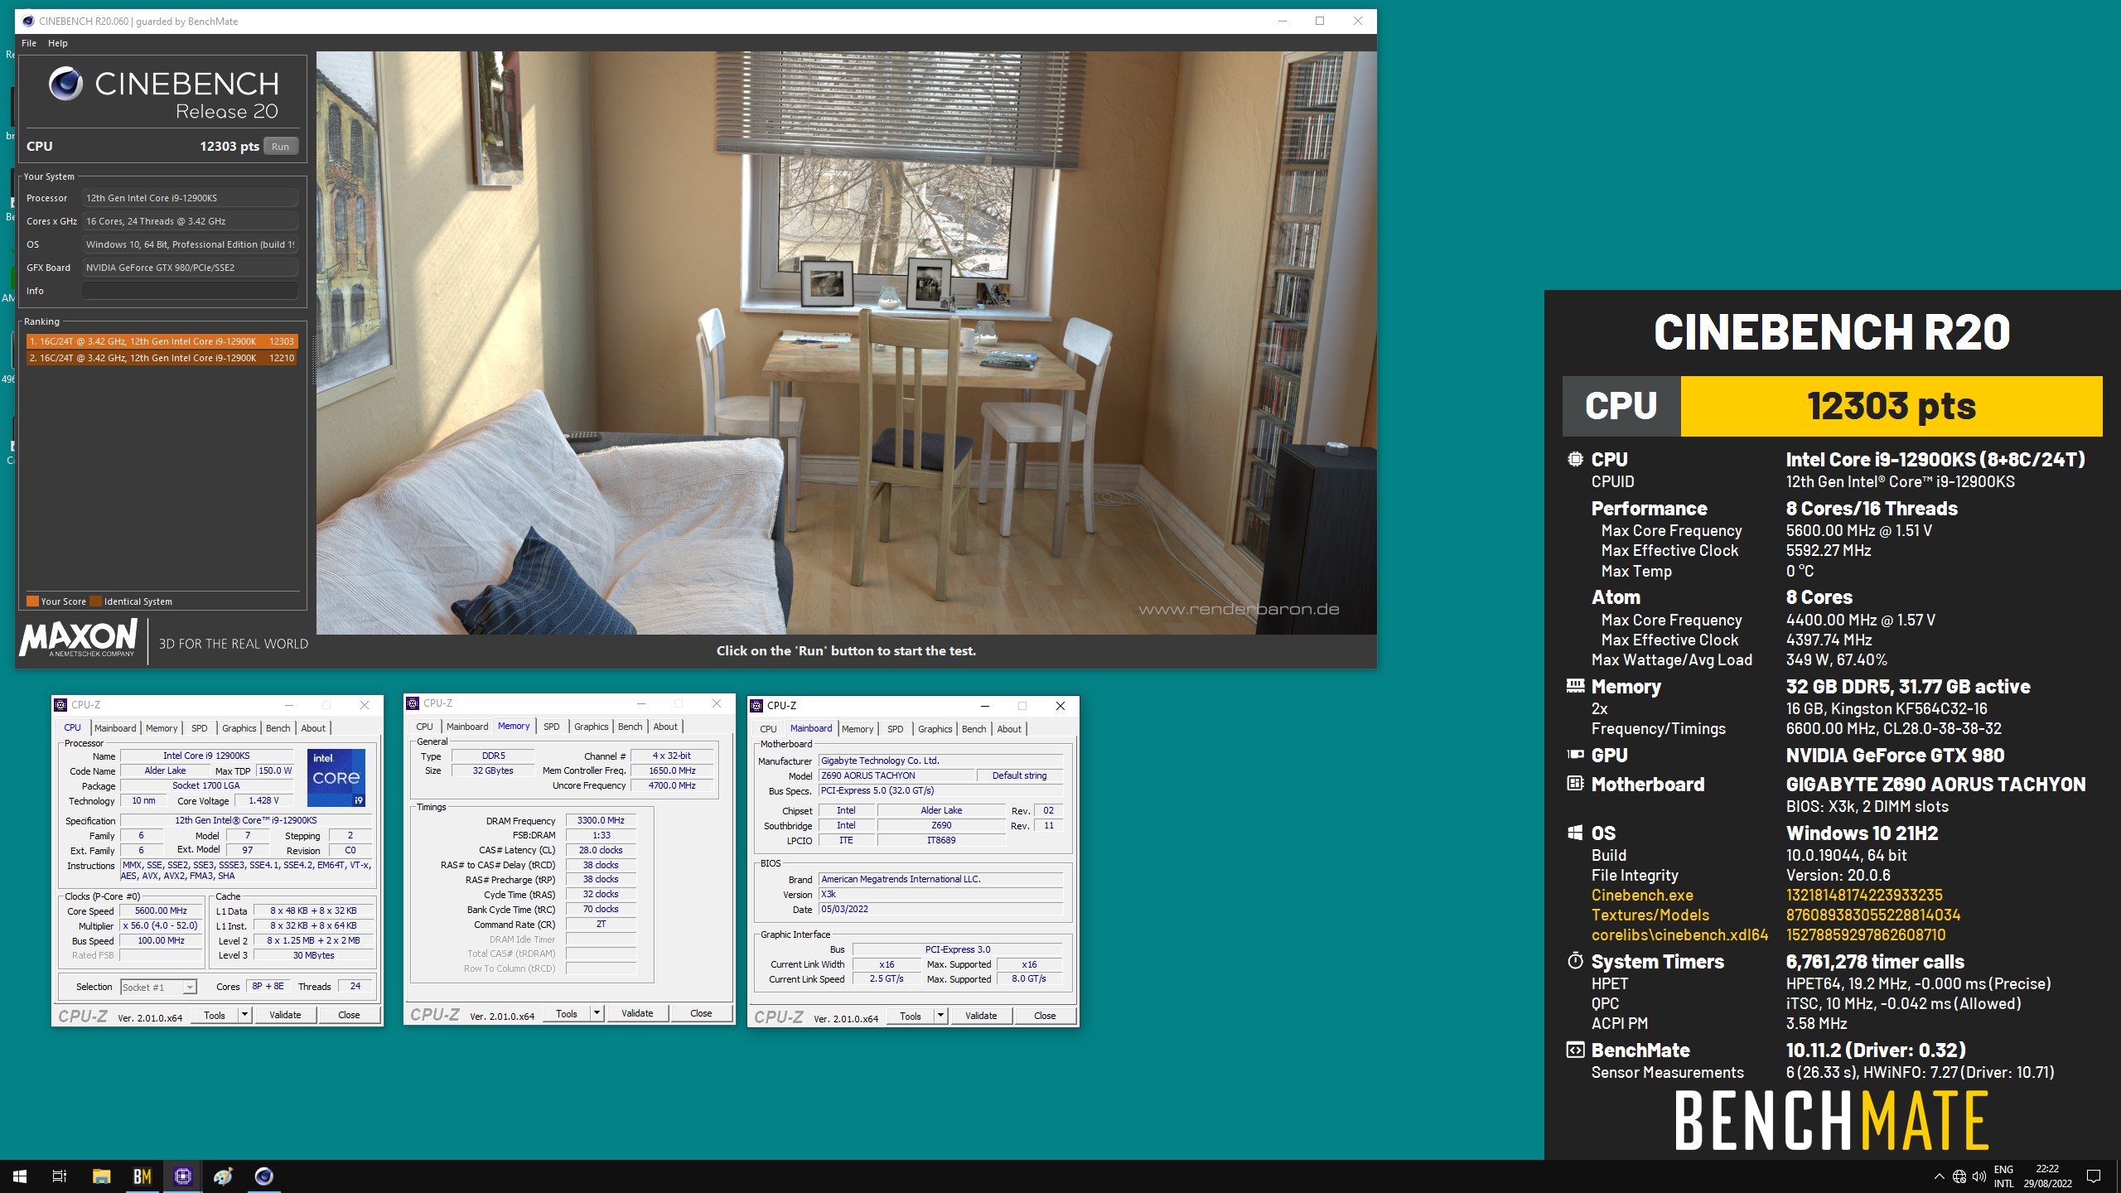This screenshot has width=2121, height=1193.
Task: Open Memory tab in first CPU-Z window
Action: pos(162,728)
